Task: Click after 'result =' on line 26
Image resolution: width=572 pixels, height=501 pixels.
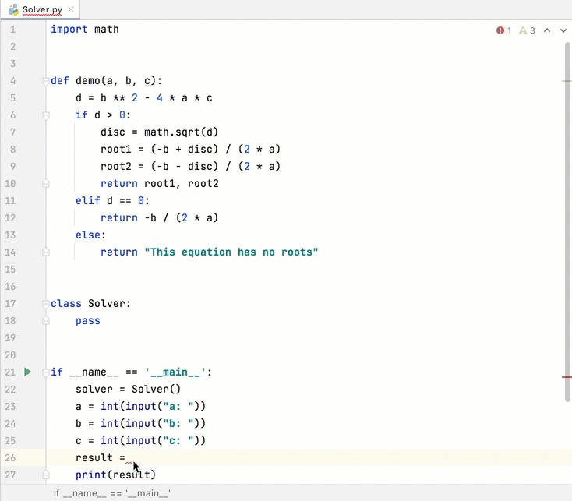Action: (129, 458)
